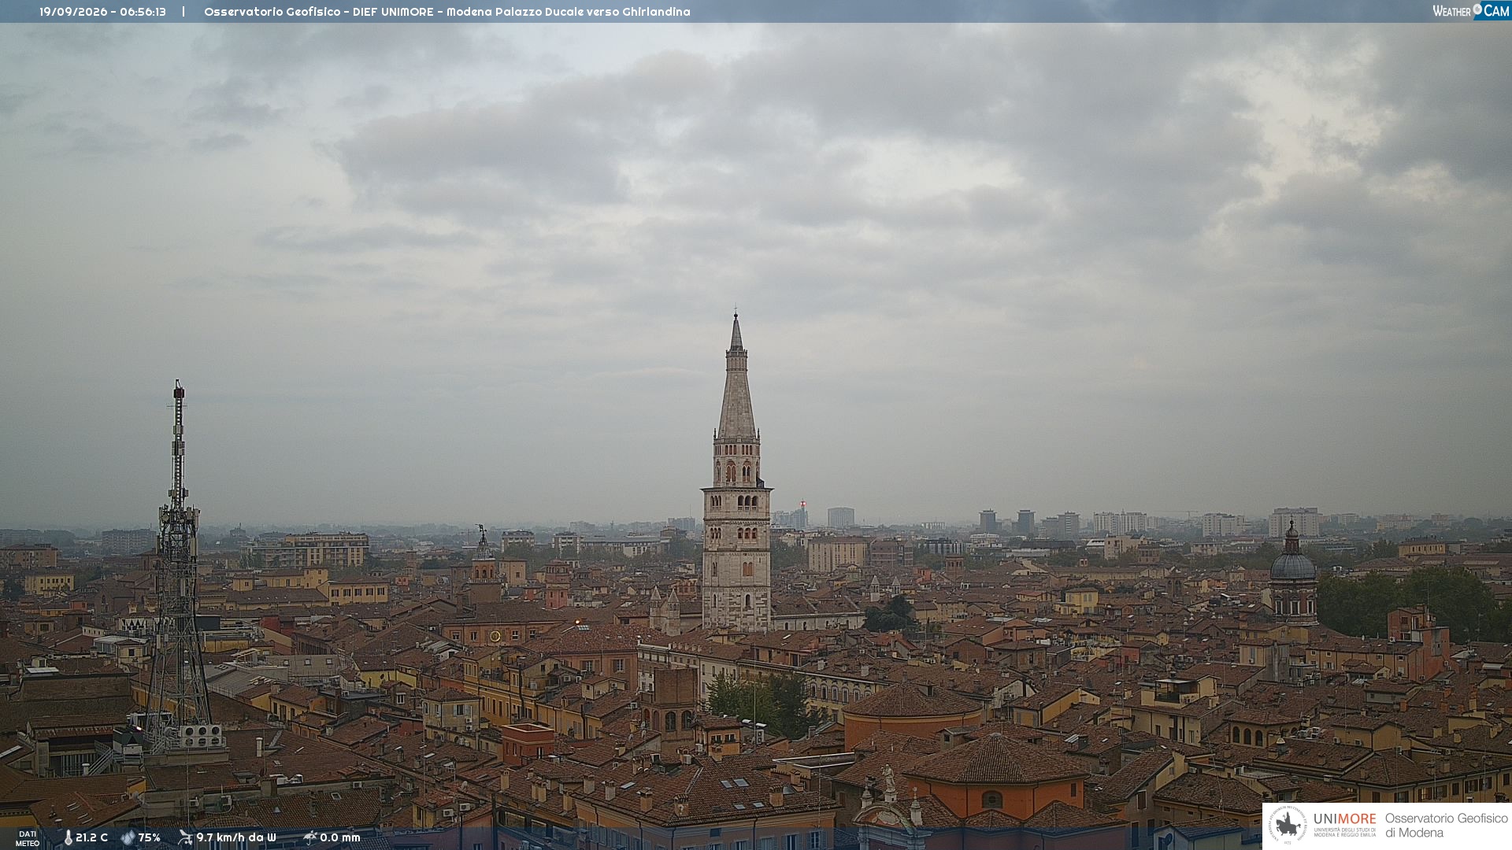
Task: Select the 0.0 mm rainfall reading
Action: pos(340,837)
